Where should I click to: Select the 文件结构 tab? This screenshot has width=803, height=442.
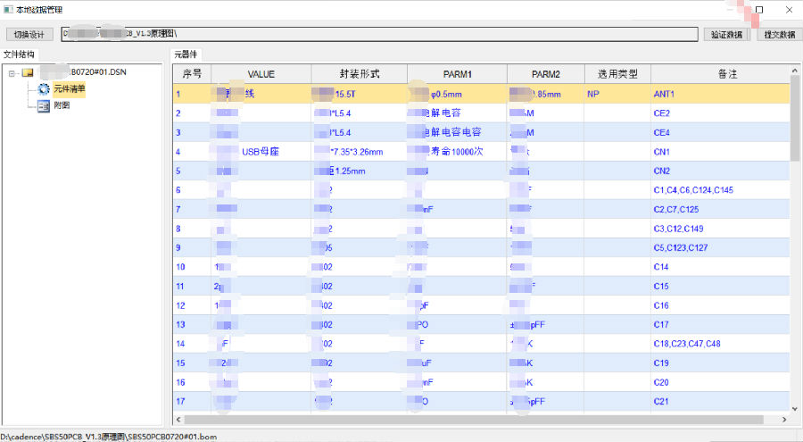pos(20,54)
